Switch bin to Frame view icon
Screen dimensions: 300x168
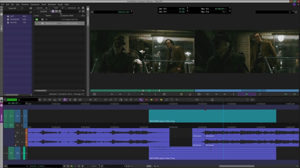click(x=57, y=11)
